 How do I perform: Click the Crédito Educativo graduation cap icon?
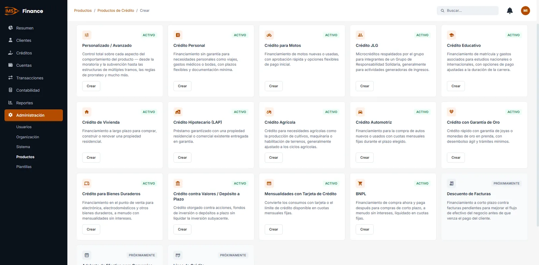(451, 35)
